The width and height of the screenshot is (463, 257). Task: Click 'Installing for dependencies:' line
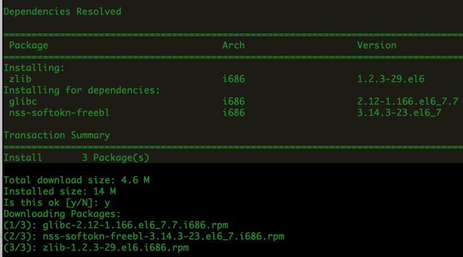82,90
